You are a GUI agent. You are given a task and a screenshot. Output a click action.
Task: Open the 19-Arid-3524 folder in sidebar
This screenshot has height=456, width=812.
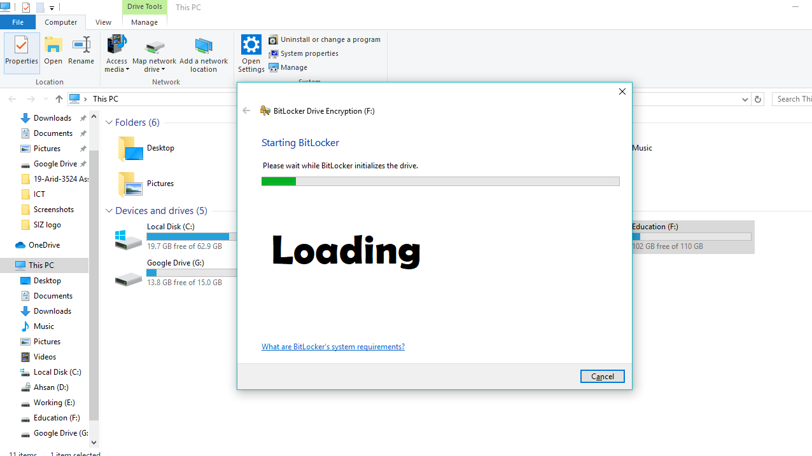(x=55, y=179)
